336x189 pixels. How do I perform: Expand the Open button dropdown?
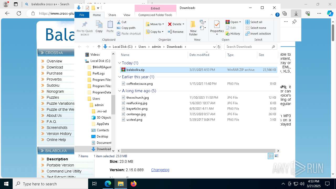pos(240,22)
